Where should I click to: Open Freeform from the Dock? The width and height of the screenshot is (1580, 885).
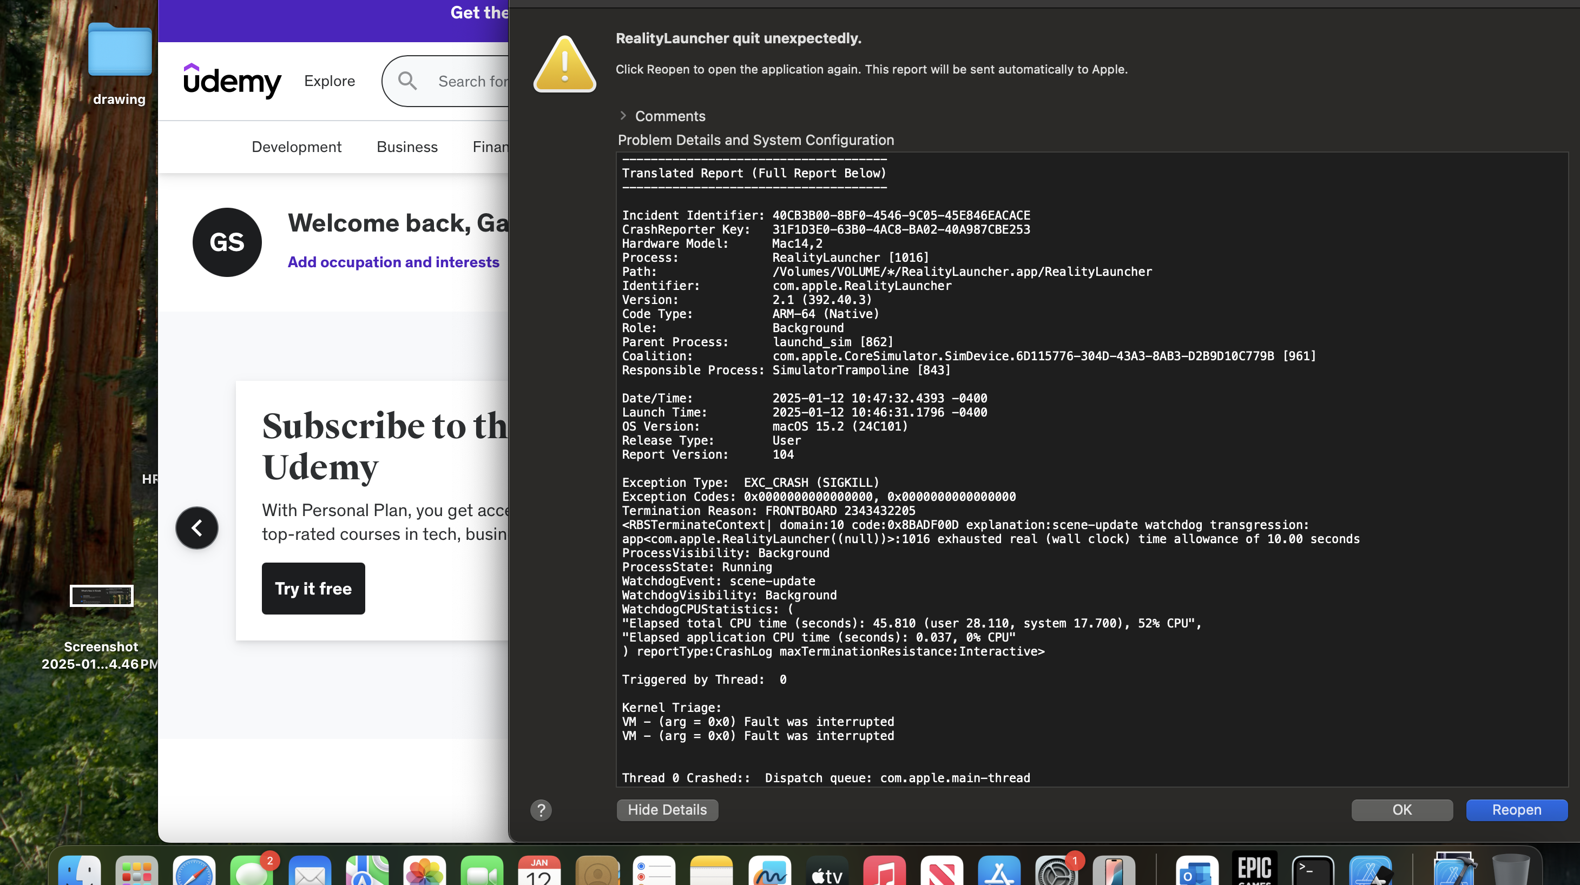769,870
